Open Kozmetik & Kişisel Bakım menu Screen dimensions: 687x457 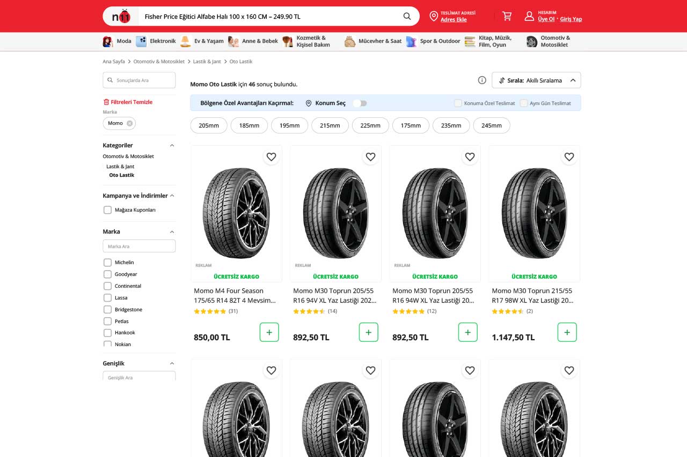306,41
